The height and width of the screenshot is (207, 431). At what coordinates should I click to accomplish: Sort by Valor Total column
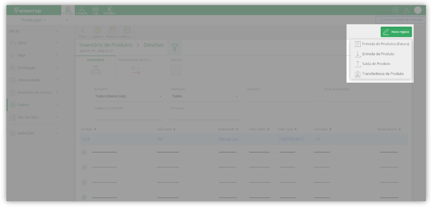click(287, 129)
